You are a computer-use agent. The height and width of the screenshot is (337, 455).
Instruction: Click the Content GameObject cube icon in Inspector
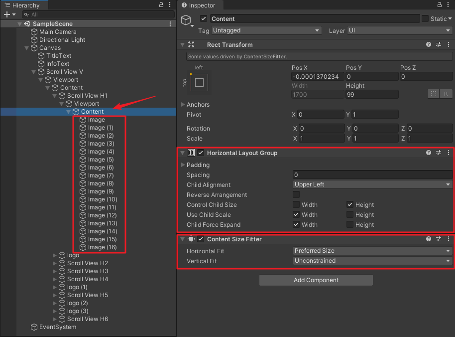click(x=186, y=20)
